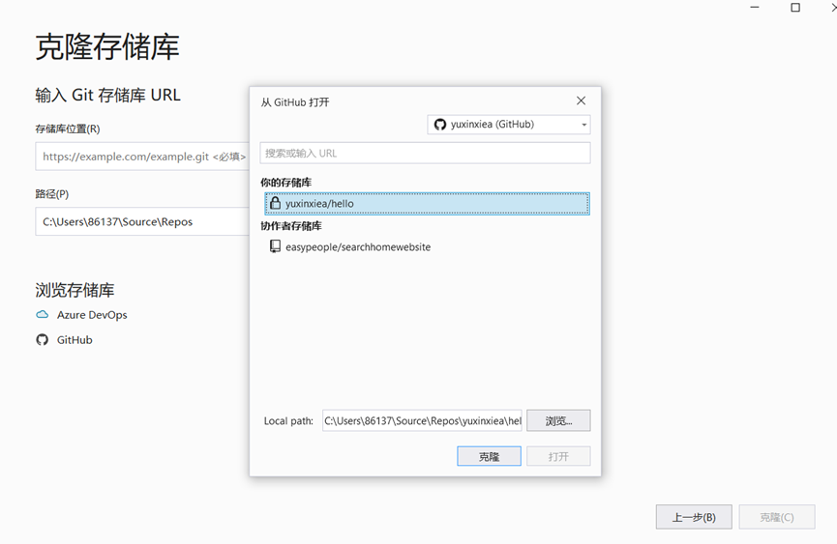Open the yuxinxiea (GitHub) account dropdown
This screenshot has height=544, width=837.
coord(509,125)
